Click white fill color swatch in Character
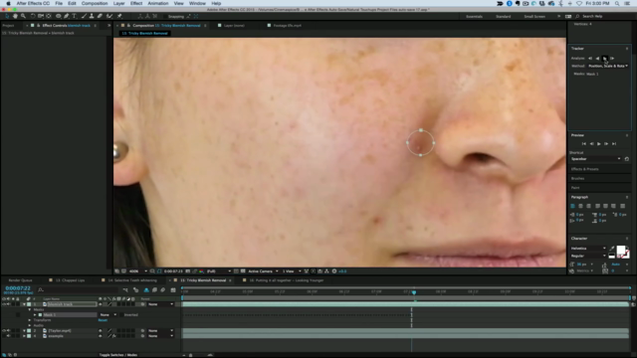Screen dimensions: 637x358 tap(621, 250)
